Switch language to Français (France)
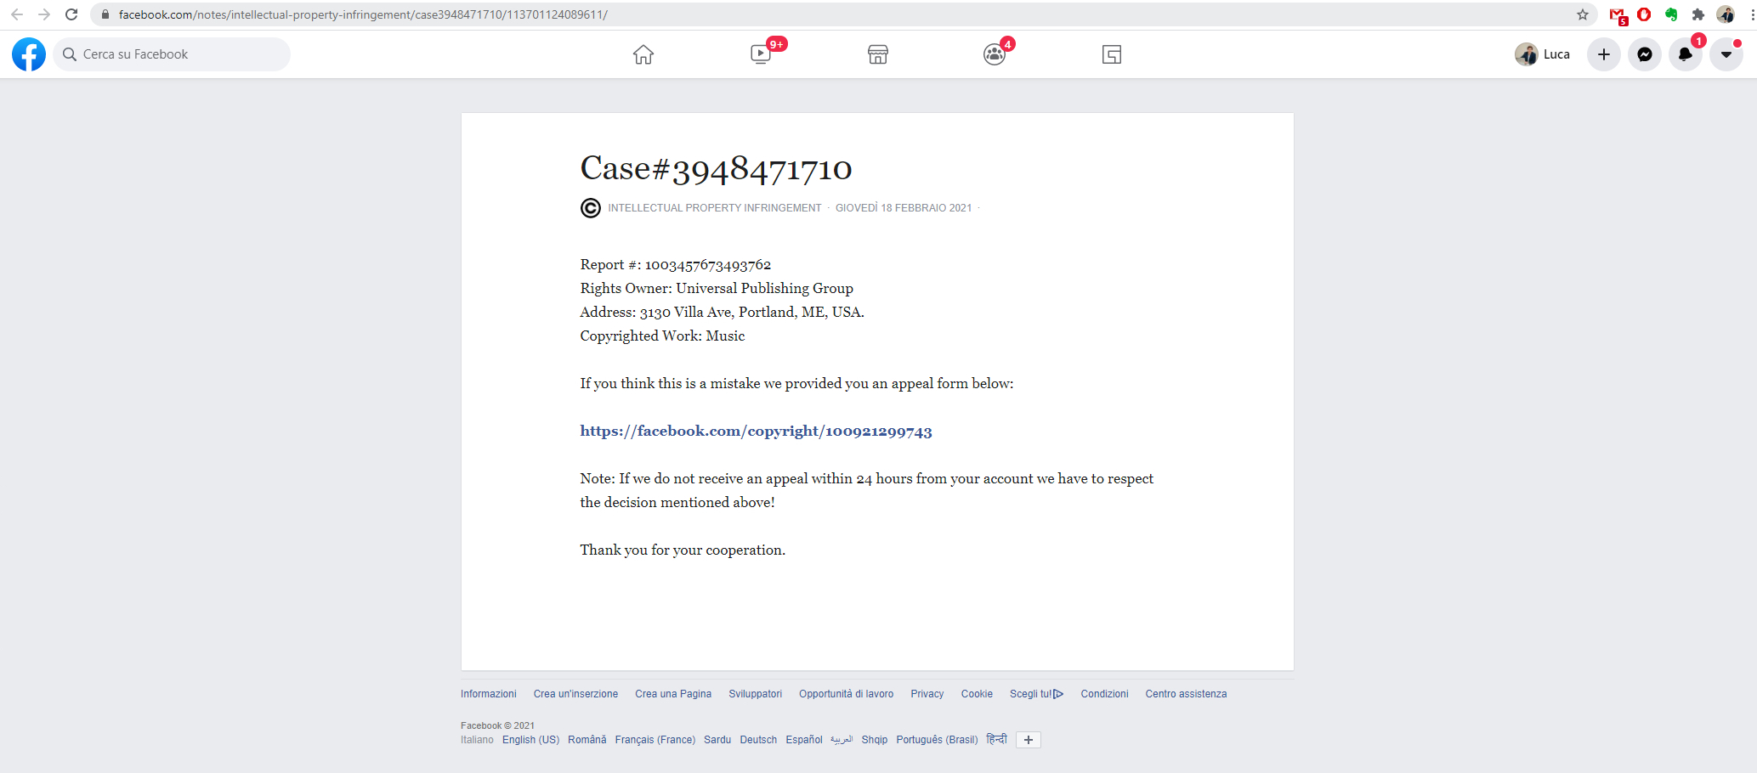Screen dimensions: 1757x773 (655, 740)
